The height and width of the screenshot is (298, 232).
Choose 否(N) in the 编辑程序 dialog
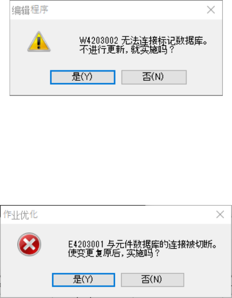point(154,77)
